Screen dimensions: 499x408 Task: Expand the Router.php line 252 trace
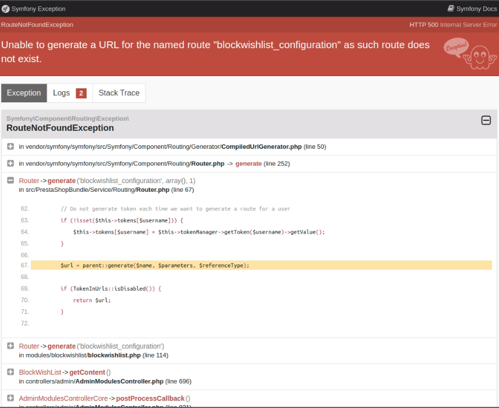(10, 163)
